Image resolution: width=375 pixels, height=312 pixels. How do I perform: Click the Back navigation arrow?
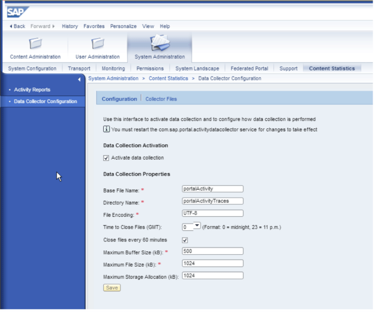click(x=16, y=26)
